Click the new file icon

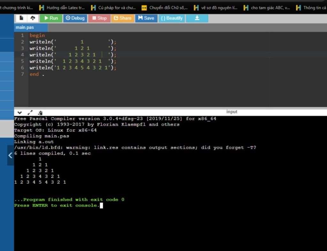coord(21,18)
